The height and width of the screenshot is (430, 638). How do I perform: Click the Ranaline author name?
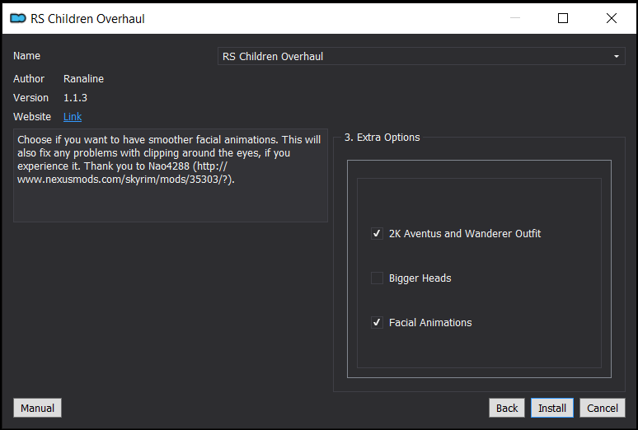pyautogui.click(x=83, y=79)
